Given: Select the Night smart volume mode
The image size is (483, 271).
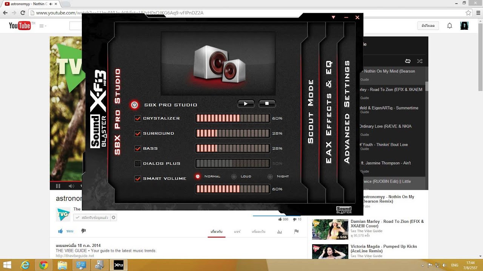Looking at the screenshot, I should click(x=270, y=177).
